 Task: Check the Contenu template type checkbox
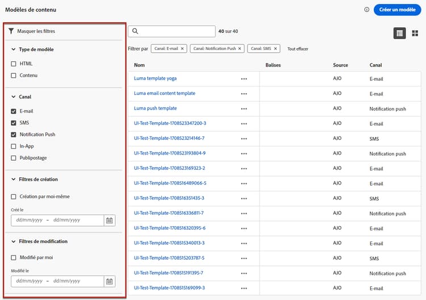click(x=14, y=76)
